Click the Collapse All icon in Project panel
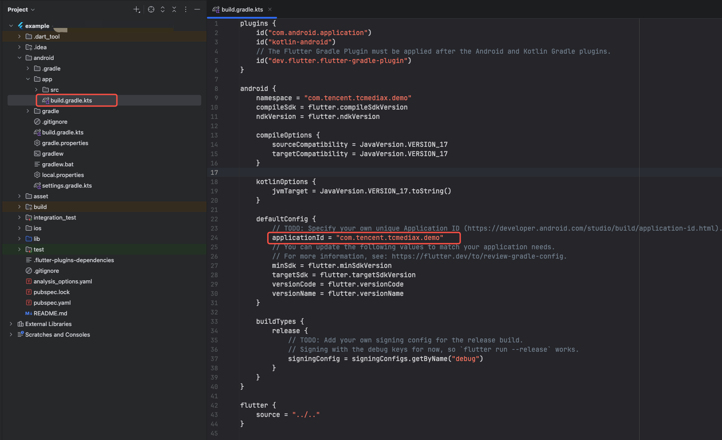The width and height of the screenshot is (722, 440). click(x=174, y=9)
